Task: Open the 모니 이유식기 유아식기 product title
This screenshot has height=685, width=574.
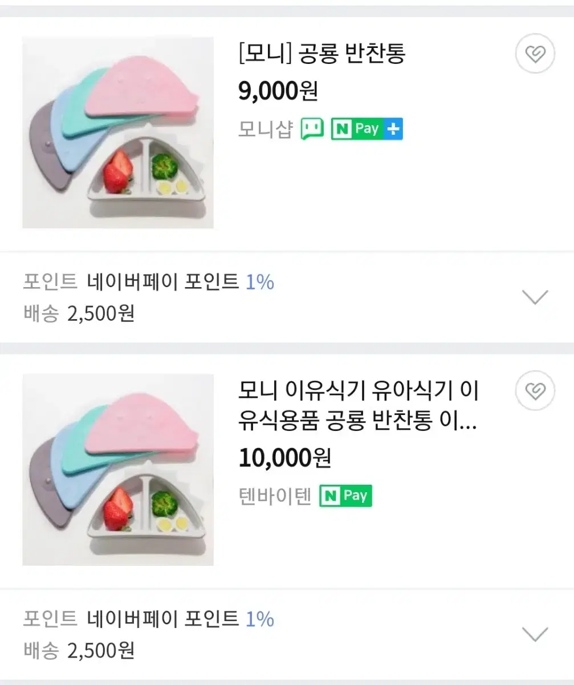Action: [x=358, y=408]
